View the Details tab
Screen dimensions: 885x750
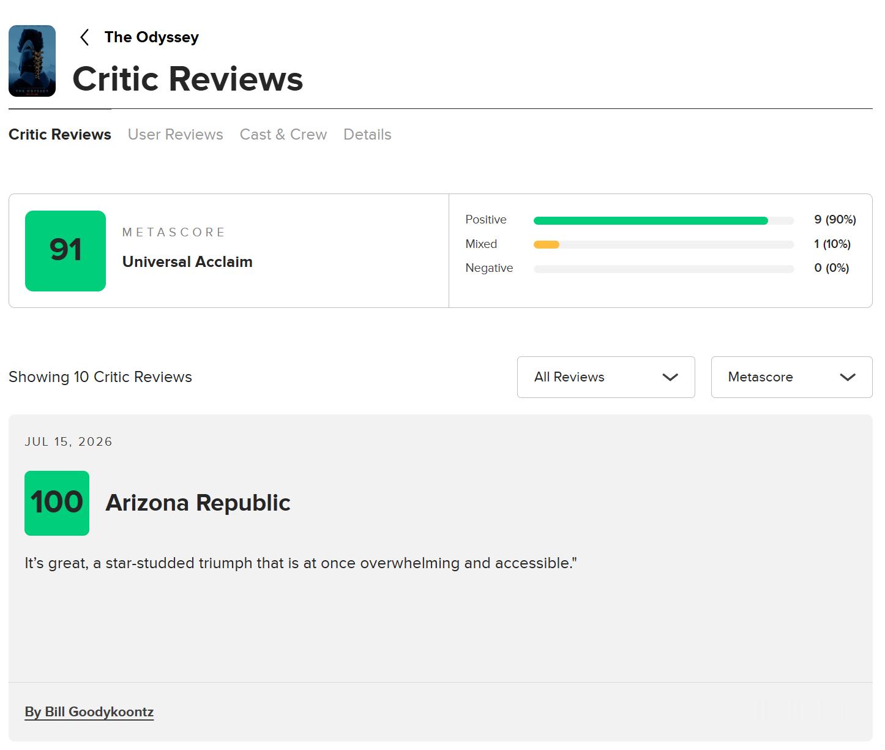[367, 135]
